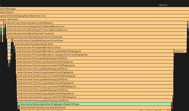The width and height of the screenshot is (189, 111).
Task: Click the blue block left of ThreadedRenderer.draw
Action: coord(9,47)
